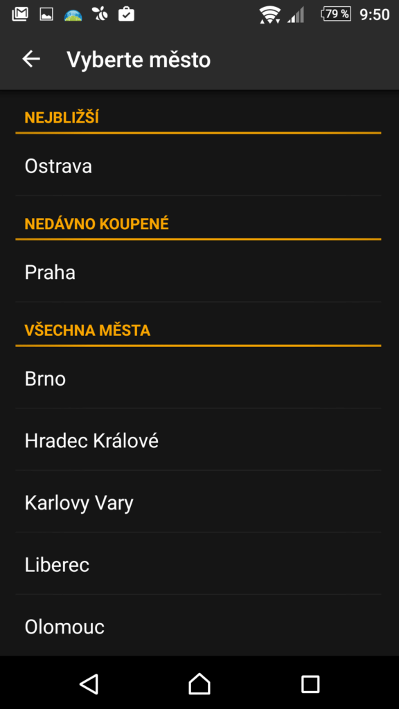Tap the Swarm bee notification icon
This screenshot has height=709, width=399.
(x=100, y=15)
